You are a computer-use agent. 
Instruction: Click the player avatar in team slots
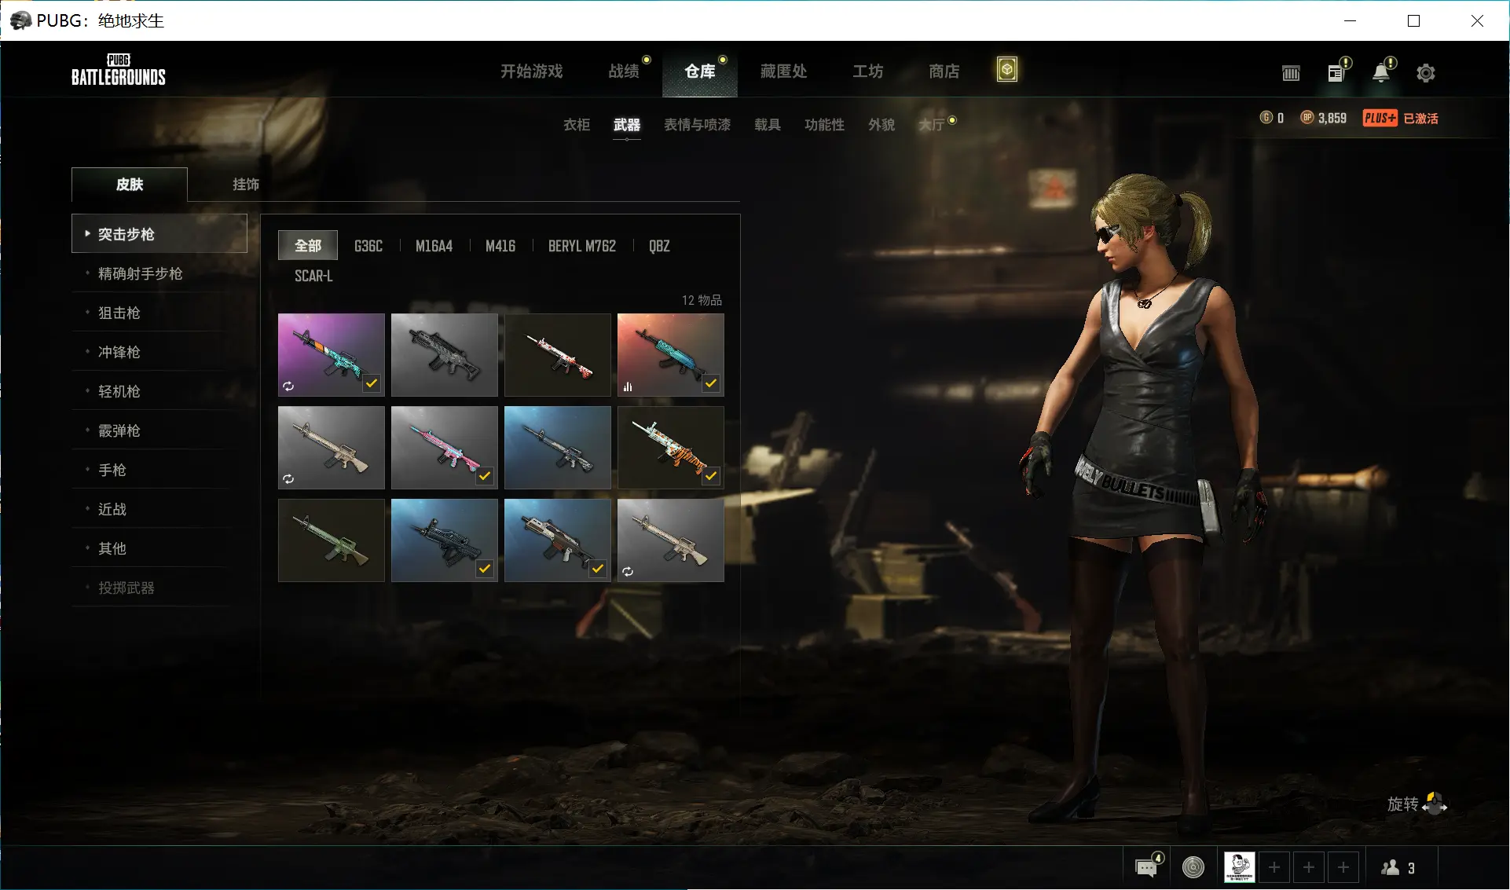click(1240, 867)
